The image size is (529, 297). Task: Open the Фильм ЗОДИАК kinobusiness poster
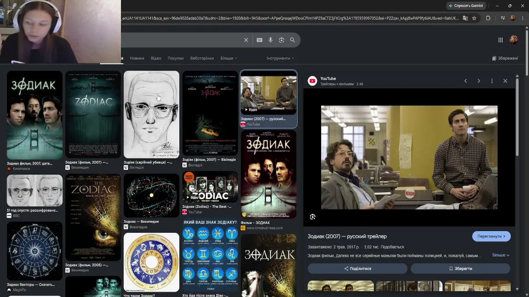coord(269,174)
